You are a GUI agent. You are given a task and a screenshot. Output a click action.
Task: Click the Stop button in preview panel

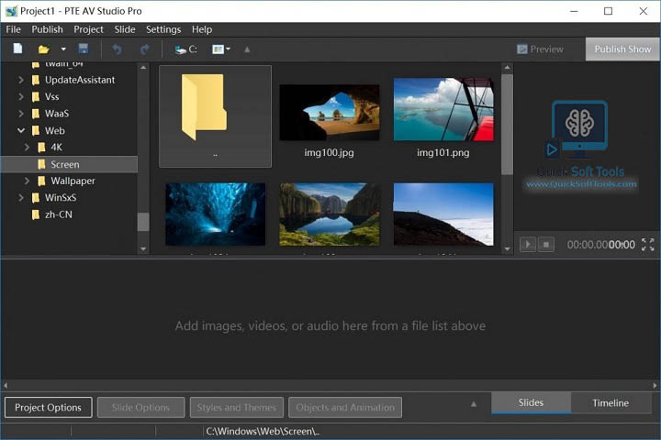point(546,244)
